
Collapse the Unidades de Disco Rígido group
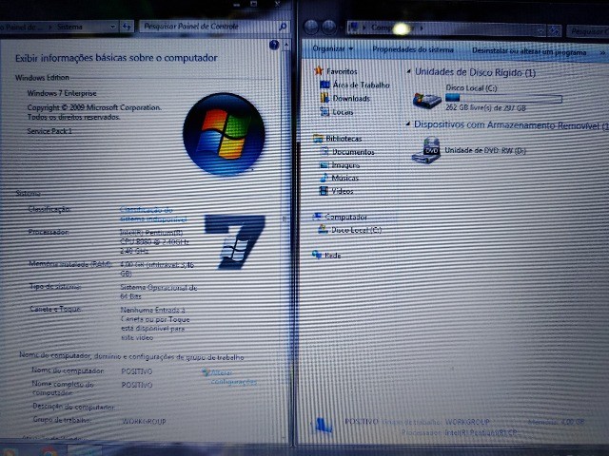point(408,71)
